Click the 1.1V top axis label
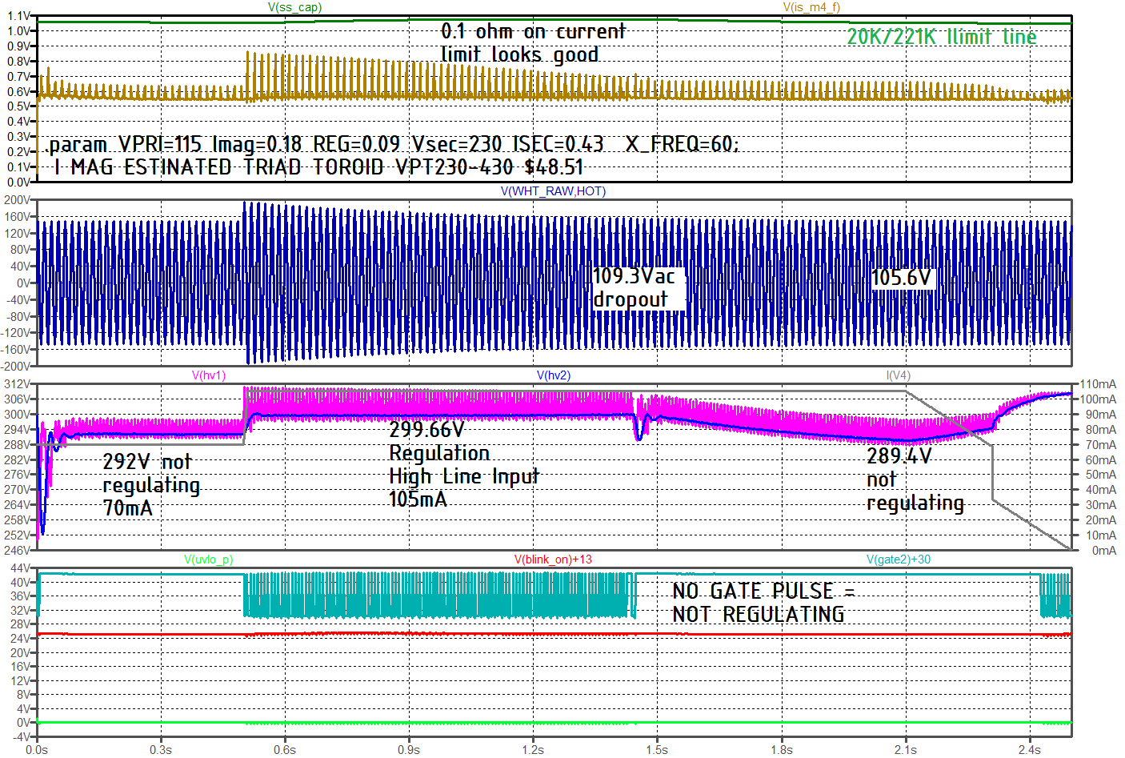 18,16
